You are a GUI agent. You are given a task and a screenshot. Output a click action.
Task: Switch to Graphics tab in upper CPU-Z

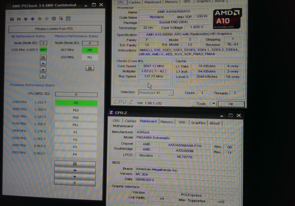[203, 1]
